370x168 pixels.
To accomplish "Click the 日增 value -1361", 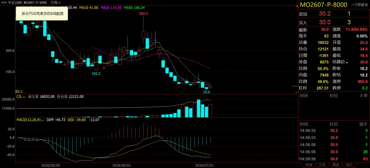I will pyautogui.click(x=323, y=56).
